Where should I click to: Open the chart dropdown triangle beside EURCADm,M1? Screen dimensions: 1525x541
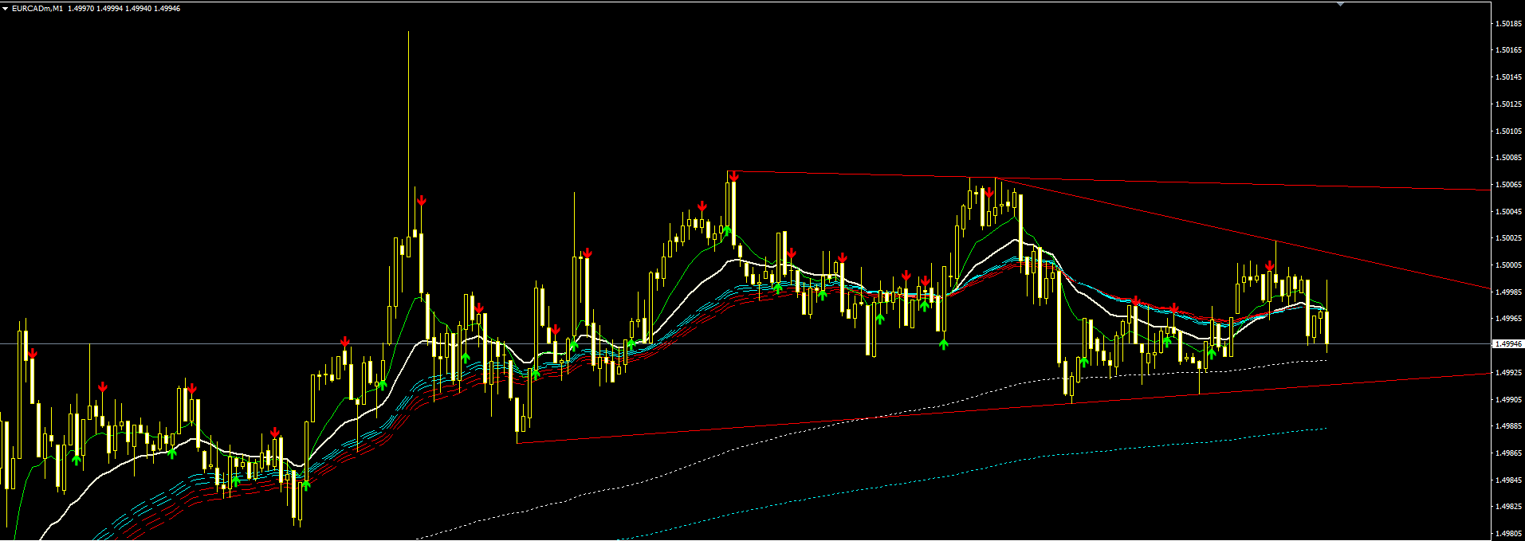point(5,9)
